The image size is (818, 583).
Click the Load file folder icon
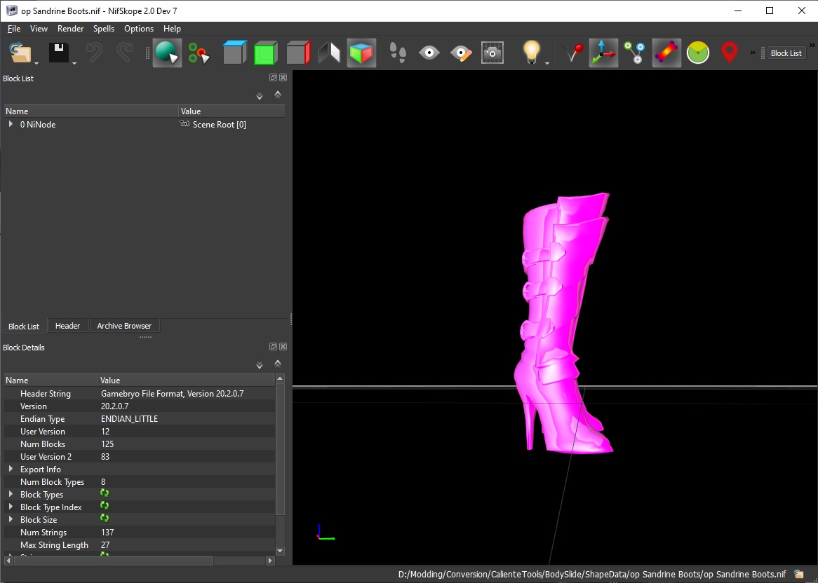pos(20,53)
